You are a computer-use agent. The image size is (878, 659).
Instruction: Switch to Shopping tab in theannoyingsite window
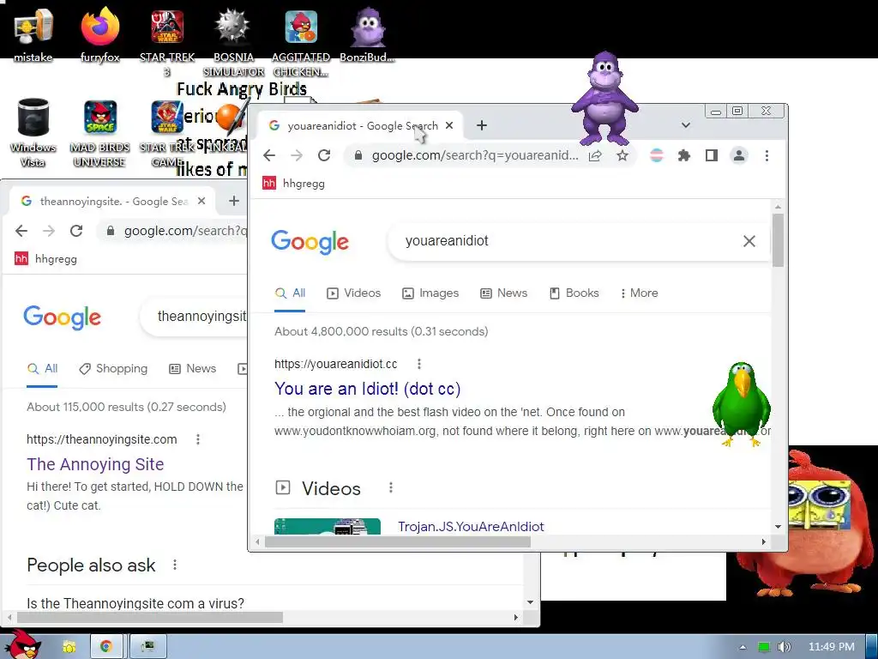tap(113, 369)
